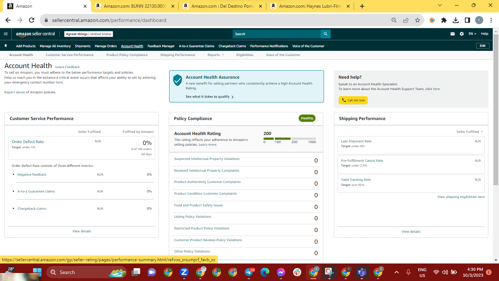Click the Edit button in the navigation bar
Image resolution: width=499 pixels, height=281 pixels.
pyautogui.click(x=482, y=46)
